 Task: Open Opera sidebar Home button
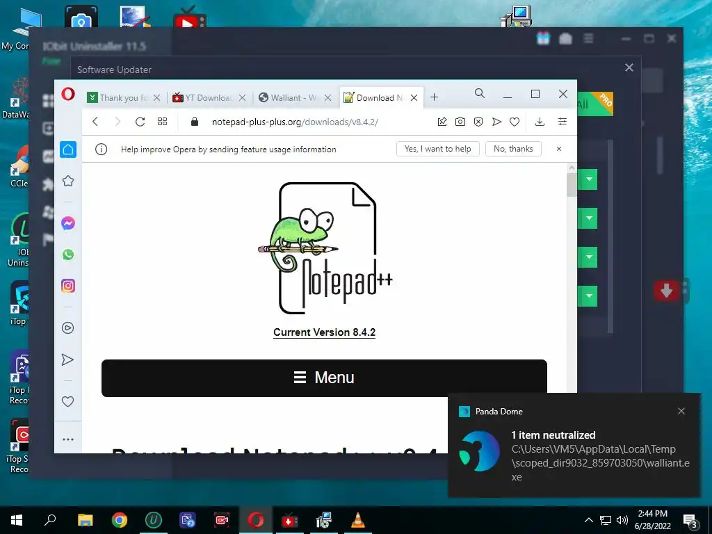click(x=68, y=149)
